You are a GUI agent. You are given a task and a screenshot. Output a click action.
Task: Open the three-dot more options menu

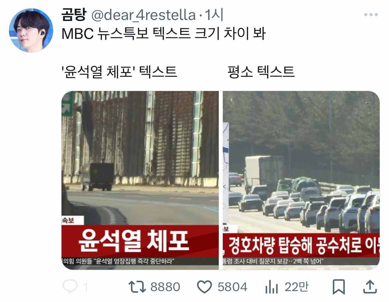click(x=371, y=15)
